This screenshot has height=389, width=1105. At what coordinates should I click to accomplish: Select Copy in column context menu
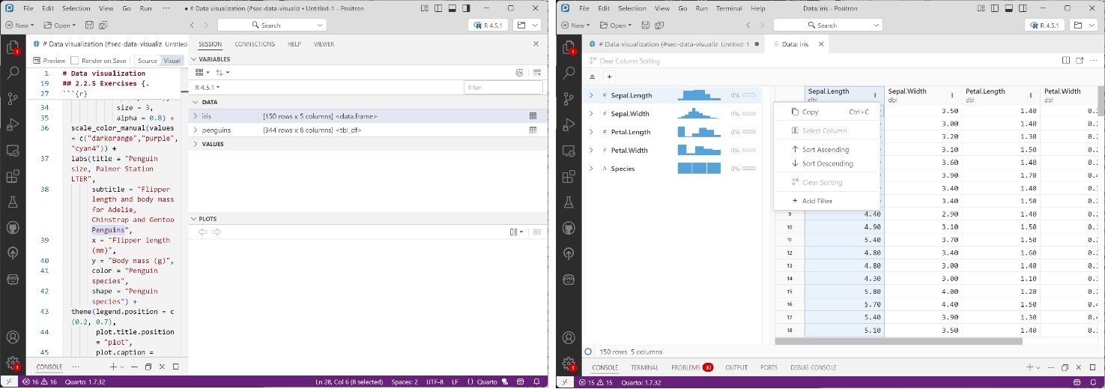[826, 112]
